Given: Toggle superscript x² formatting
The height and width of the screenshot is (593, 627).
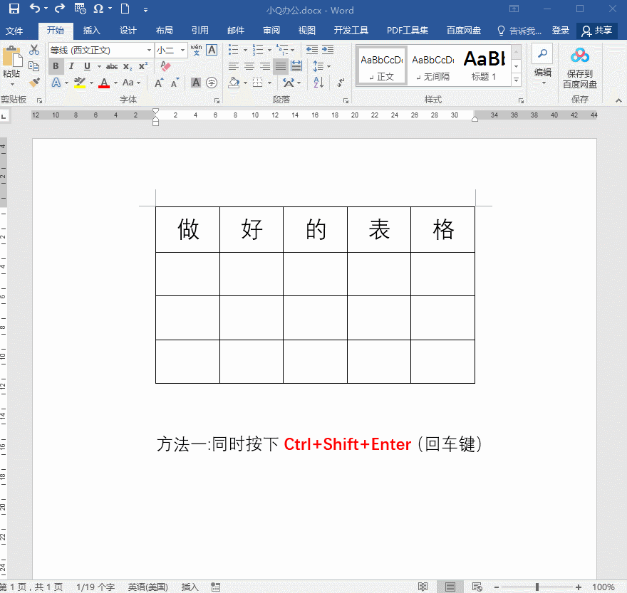Looking at the screenshot, I should [x=143, y=66].
